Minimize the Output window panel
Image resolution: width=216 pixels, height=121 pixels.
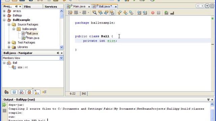[209, 99]
